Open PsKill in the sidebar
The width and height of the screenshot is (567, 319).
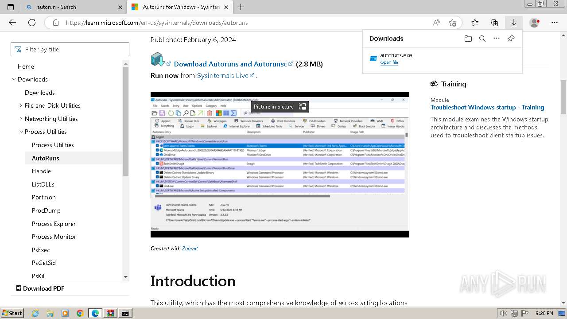pos(39,276)
